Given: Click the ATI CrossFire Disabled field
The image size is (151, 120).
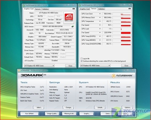Looking at the screenshot, I should pos(54,61).
